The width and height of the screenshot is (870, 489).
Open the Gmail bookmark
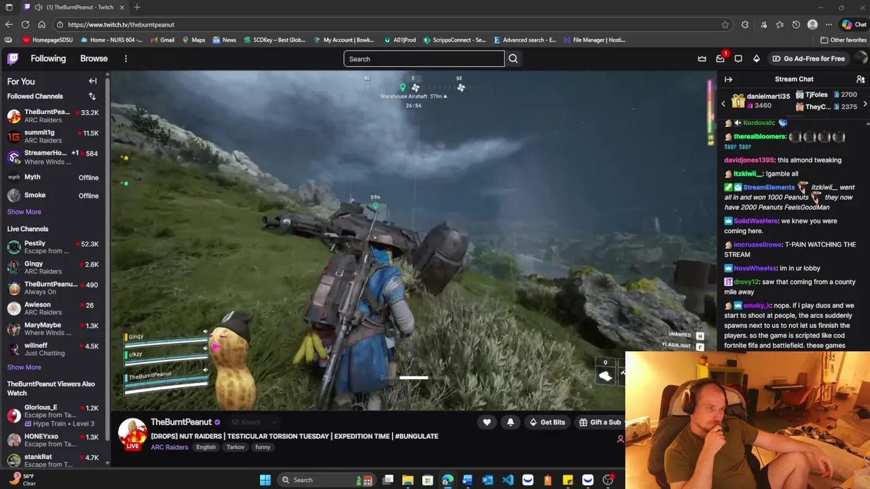pyautogui.click(x=162, y=39)
